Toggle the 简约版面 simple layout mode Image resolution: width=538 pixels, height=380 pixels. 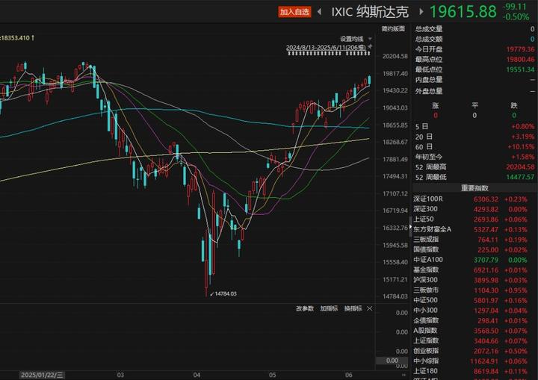(x=393, y=29)
